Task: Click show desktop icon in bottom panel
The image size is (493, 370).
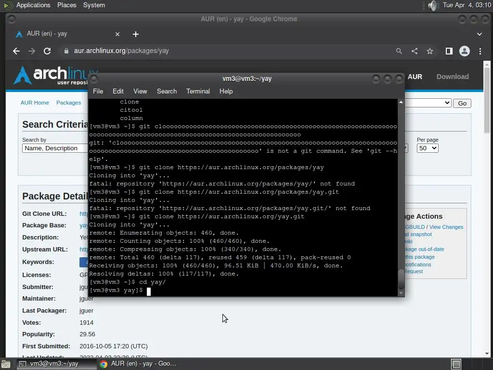Action: (6, 364)
